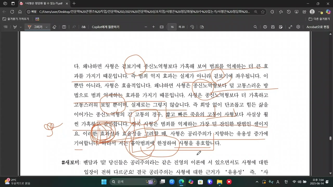The image size is (333, 187).
Task: Click 즐겨찾기 가져오기 bookmark
Action: click(16, 19)
